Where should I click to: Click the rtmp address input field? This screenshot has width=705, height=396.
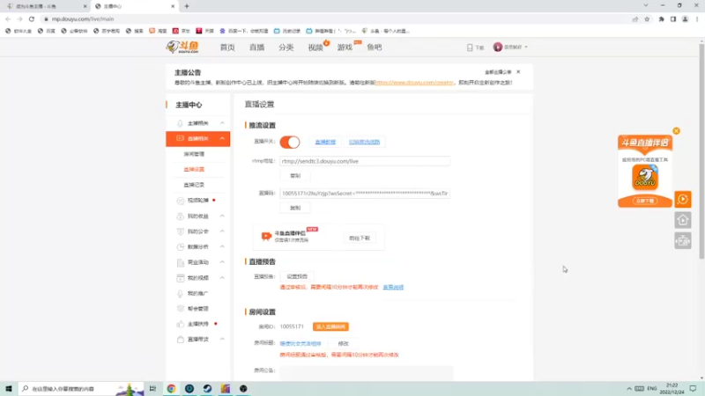tap(365, 161)
